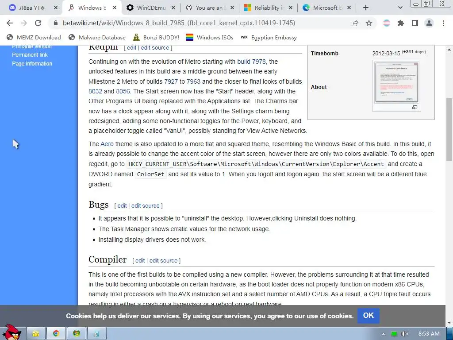Image resolution: width=453 pixels, height=340 pixels.
Task: Close the Reliability tab
Action: [291, 8]
